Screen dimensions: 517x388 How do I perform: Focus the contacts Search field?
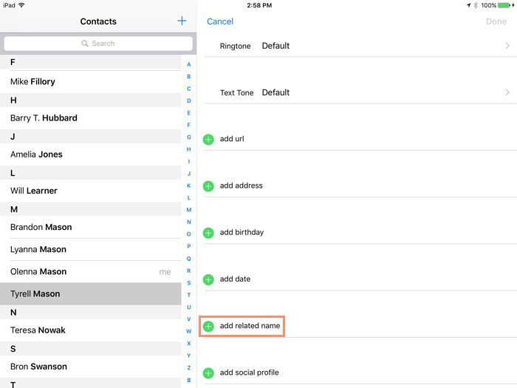click(x=98, y=44)
